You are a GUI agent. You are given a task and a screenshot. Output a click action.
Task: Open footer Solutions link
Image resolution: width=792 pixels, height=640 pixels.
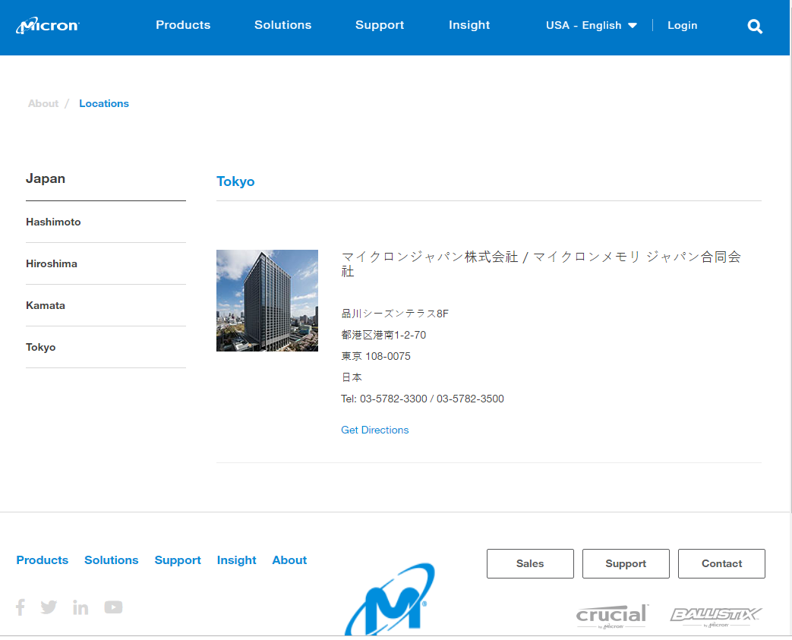coord(111,560)
